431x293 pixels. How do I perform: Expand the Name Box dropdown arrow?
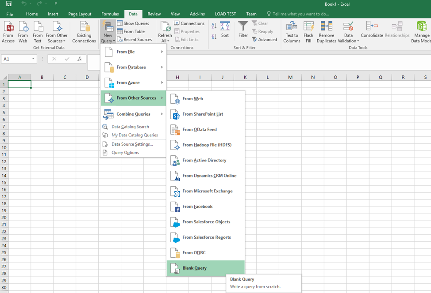33,59
